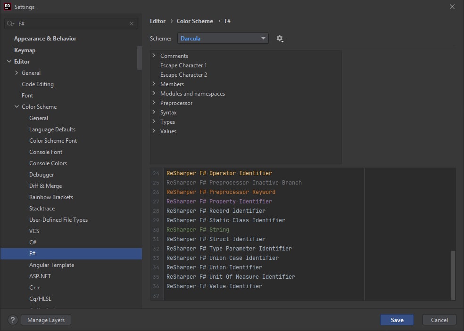Screen dimensions: 464x331
Task: Open Diff & Merge color settings
Action: pyautogui.click(x=46, y=186)
